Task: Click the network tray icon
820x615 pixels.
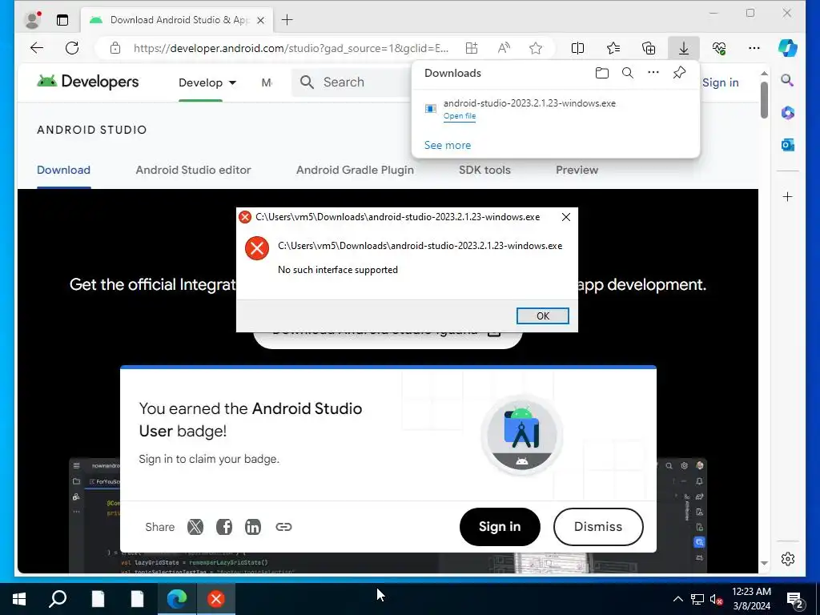Action: pos(697,599)
